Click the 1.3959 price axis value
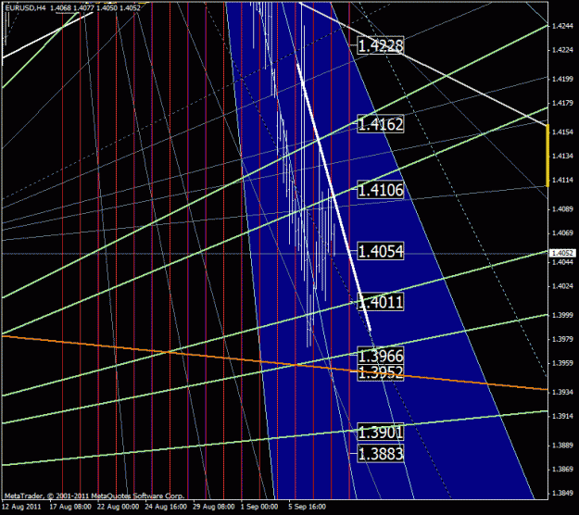 tap(562, 363)
